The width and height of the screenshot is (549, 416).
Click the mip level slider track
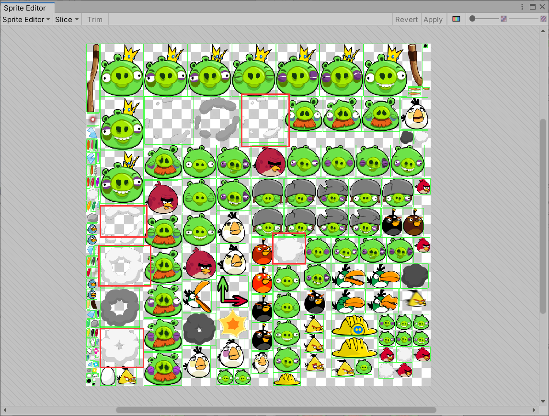point(523,19)
